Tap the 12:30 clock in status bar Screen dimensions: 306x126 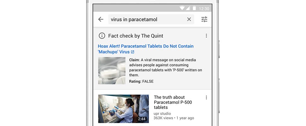pyautogui.click(x=204, y=9)
